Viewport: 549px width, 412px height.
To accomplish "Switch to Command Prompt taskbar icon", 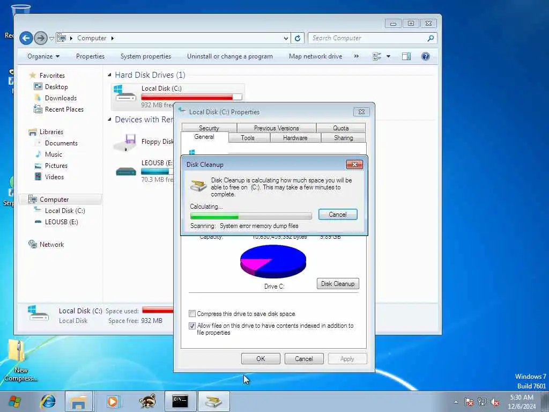I will pos(180,401).
